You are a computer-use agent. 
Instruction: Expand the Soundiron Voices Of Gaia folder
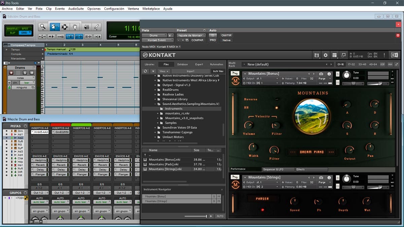coord(156,127)
